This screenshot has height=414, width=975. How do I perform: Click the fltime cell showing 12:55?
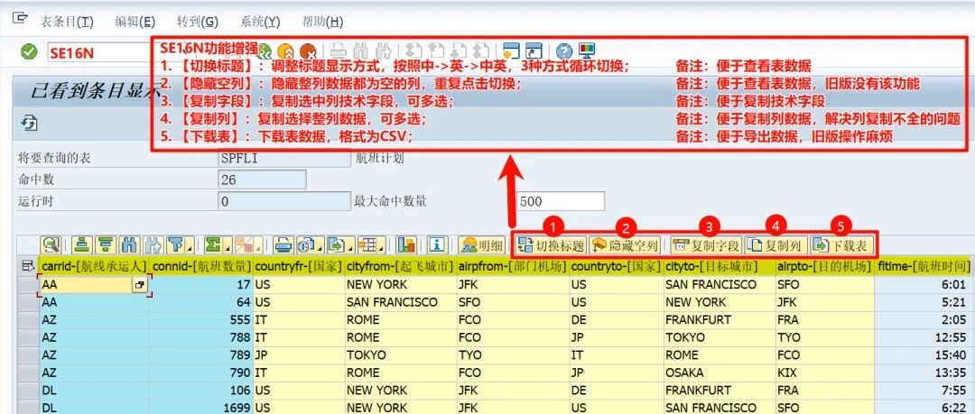click(924, 337)
